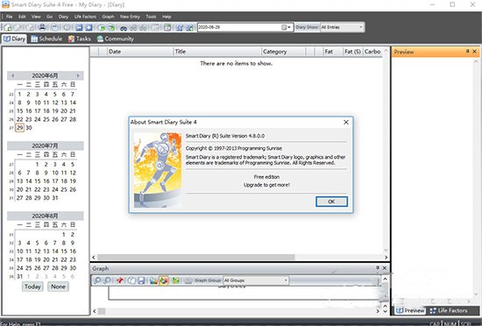Viewport: 482px width, 326px height.
Task: Click the None button under the calendar
Action: (x=58, y=287)
